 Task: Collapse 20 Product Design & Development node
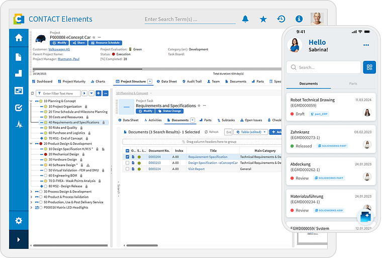(31, 144)
